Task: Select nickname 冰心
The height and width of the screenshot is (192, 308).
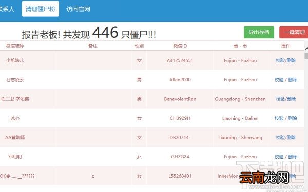Action: point(15,118)
